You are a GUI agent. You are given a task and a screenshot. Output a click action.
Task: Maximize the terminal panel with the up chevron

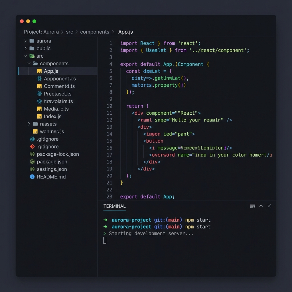click(261, 206)
